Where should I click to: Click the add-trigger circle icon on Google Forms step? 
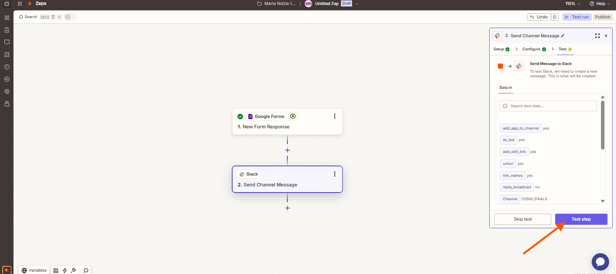293,116
